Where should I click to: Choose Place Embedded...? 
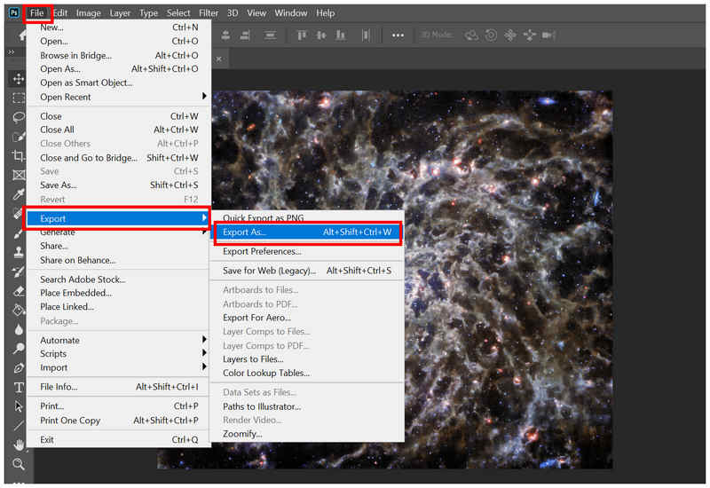click(x=119, y=293)
